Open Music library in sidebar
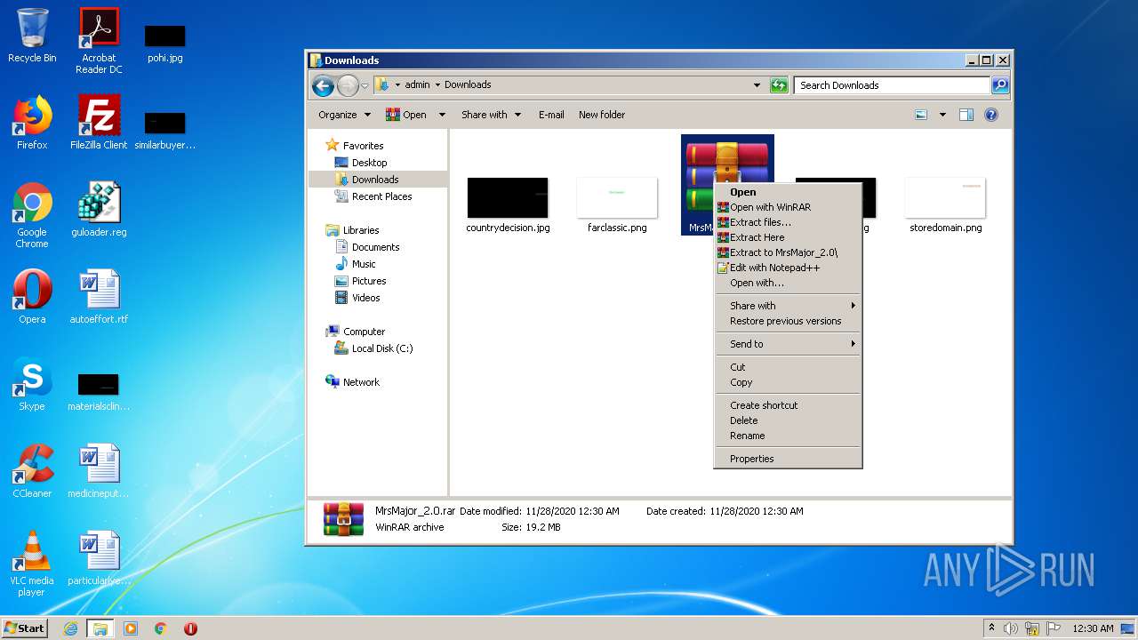Viewport: 1138px width, 640px height. (356, 264)
